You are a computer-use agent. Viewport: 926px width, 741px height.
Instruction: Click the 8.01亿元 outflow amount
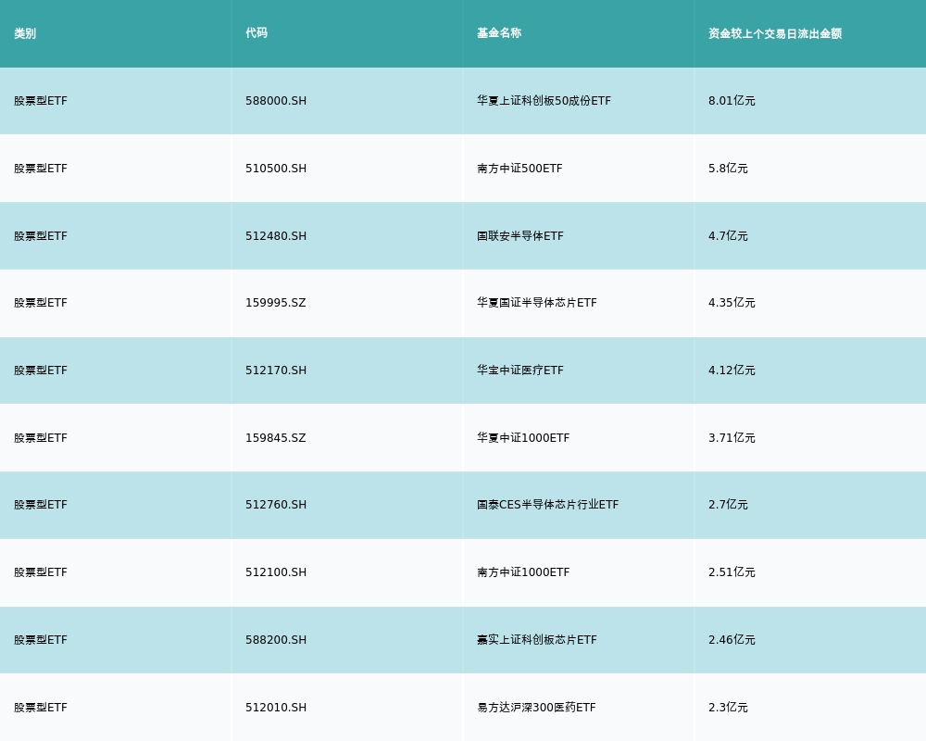732,101
